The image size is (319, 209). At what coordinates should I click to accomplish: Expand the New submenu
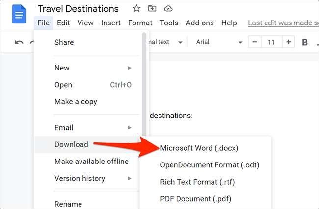click(x=92, y=68)
